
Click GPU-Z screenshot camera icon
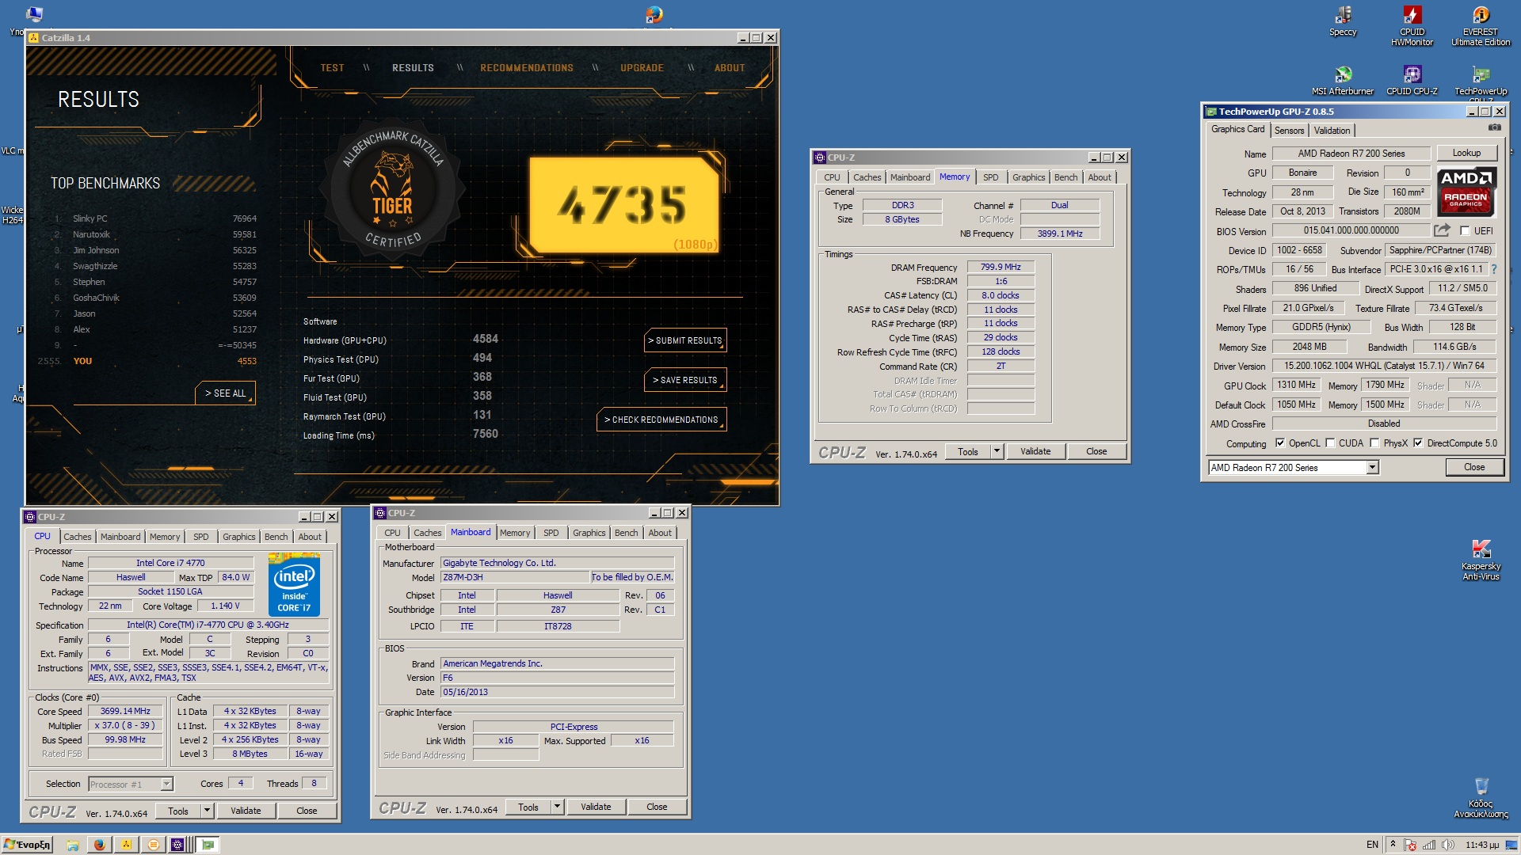(x=1494, y=127)
